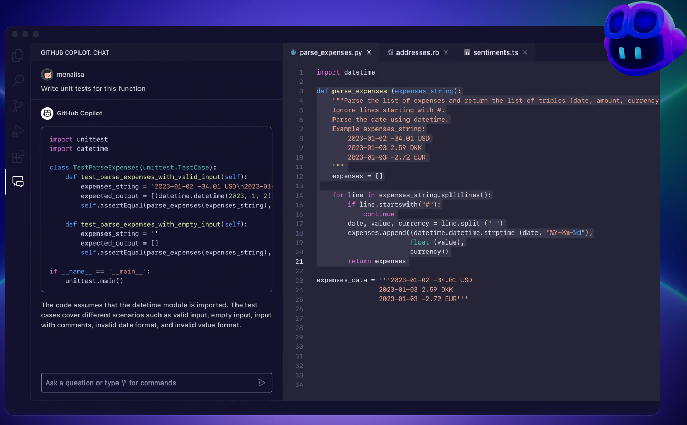This screenshot has width=687, height=425.
Task: Open the Copilot Chat icon in sidebar
Action: click(18, 182)
